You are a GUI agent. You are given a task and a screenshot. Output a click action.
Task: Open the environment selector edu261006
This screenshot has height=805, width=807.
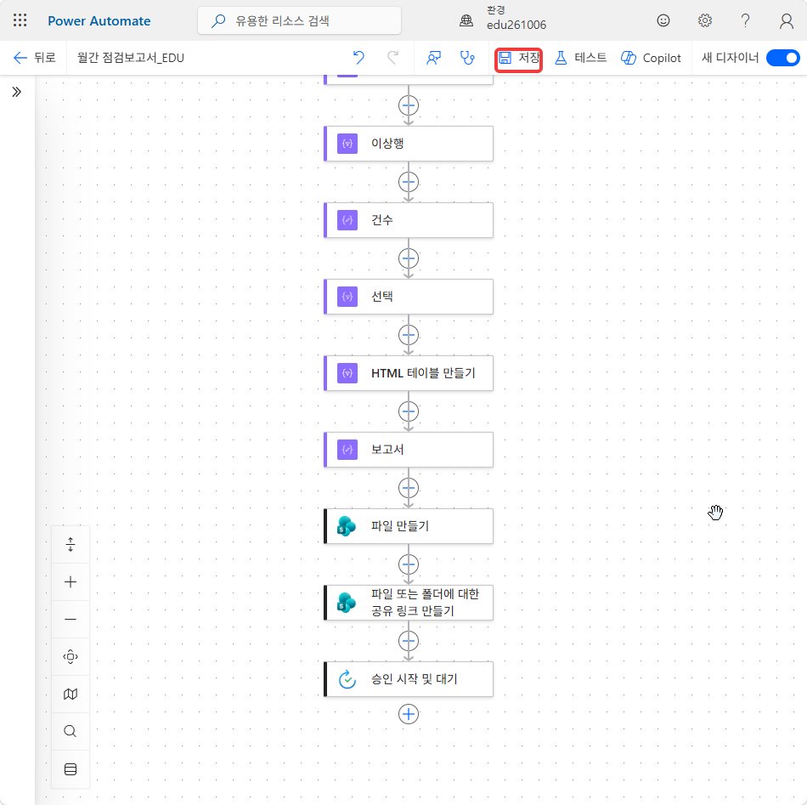pos(504,19)
